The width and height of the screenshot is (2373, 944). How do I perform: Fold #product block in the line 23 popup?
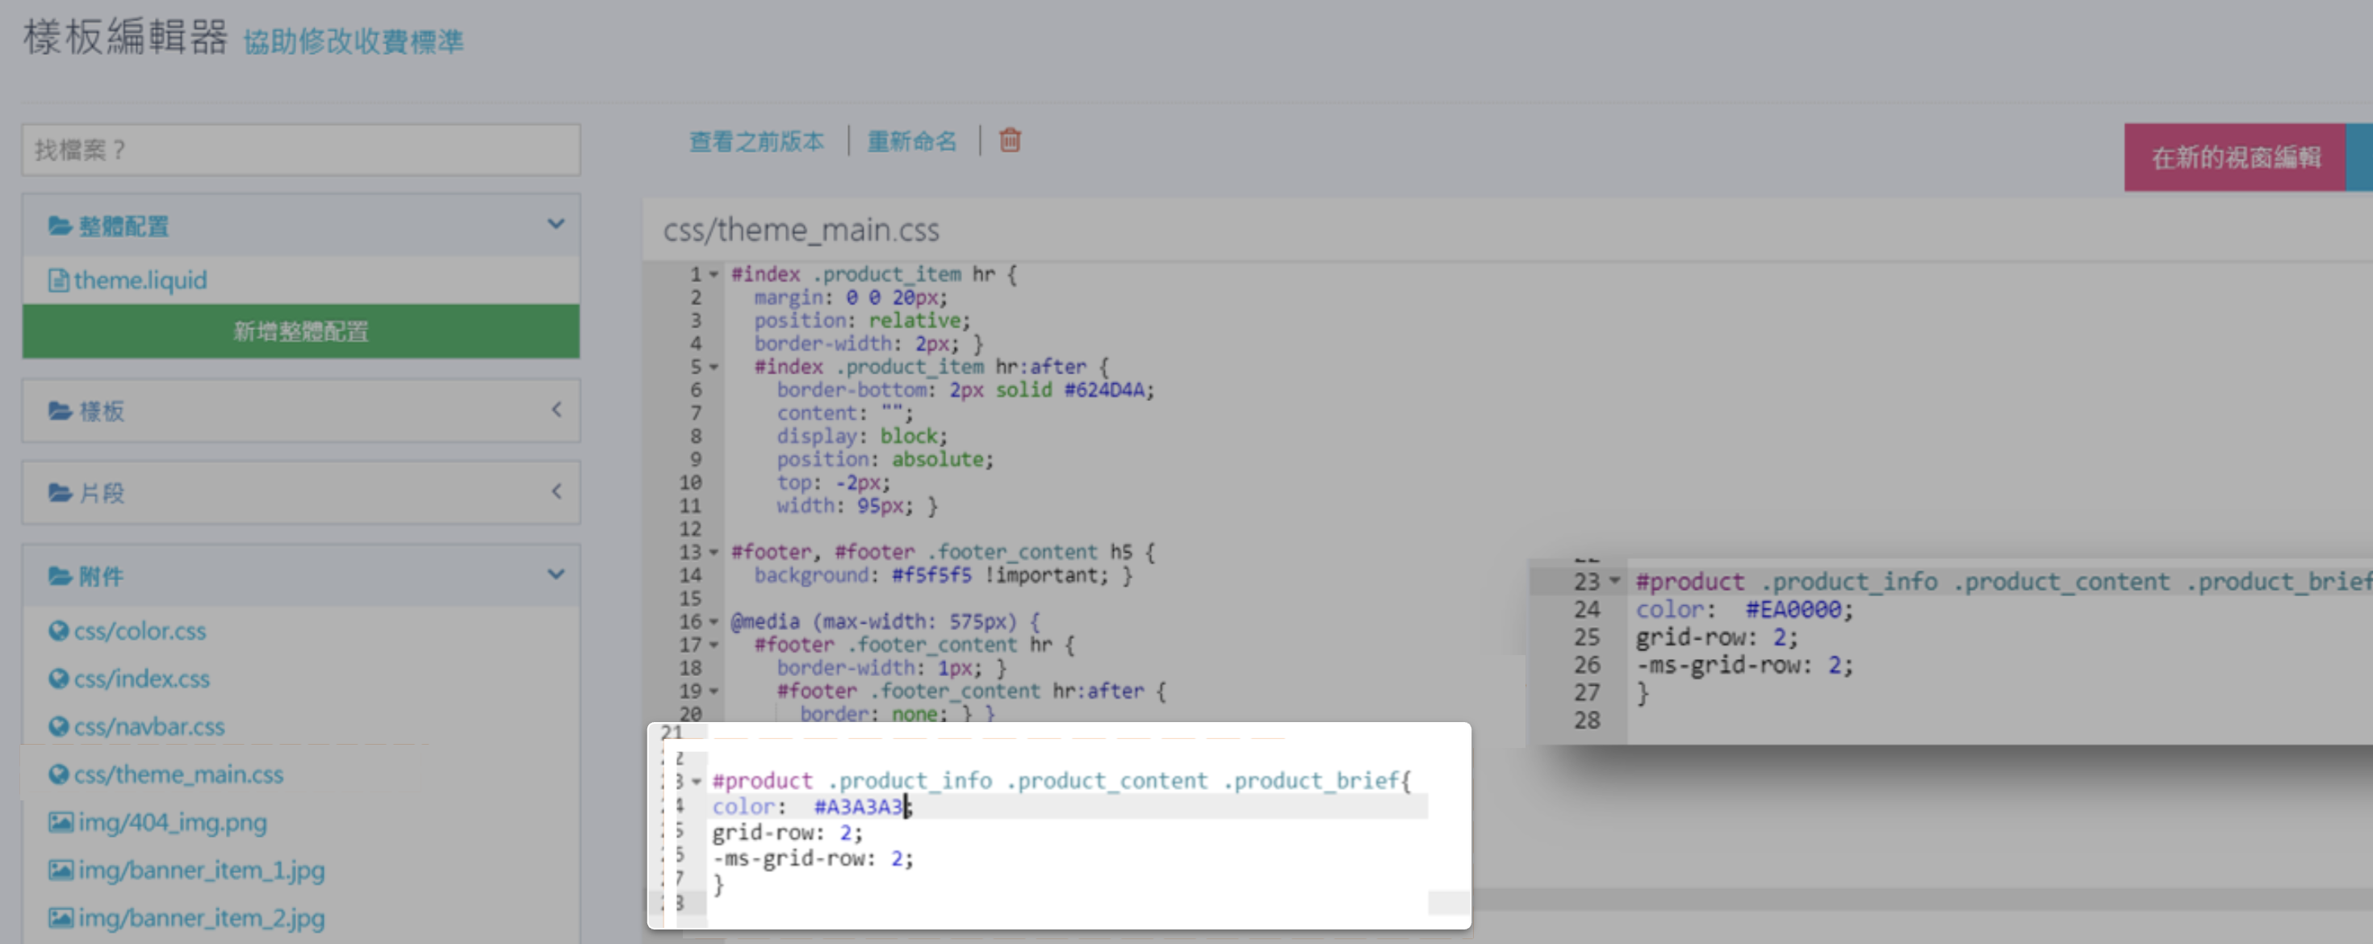1614,581
